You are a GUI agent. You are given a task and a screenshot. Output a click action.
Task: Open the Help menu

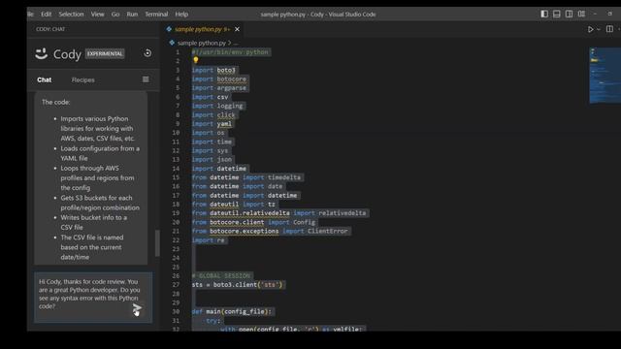pos(181,15)
